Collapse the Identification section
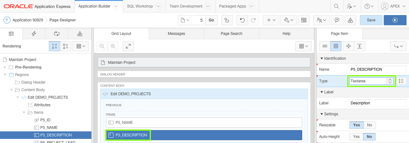Image resolution: width=409 pixels, height=143 pixels. 322,58
